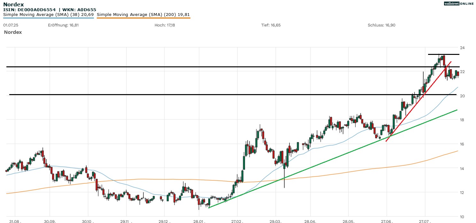
Task: Click the long green uptrend line
Action: click(333, 159)
